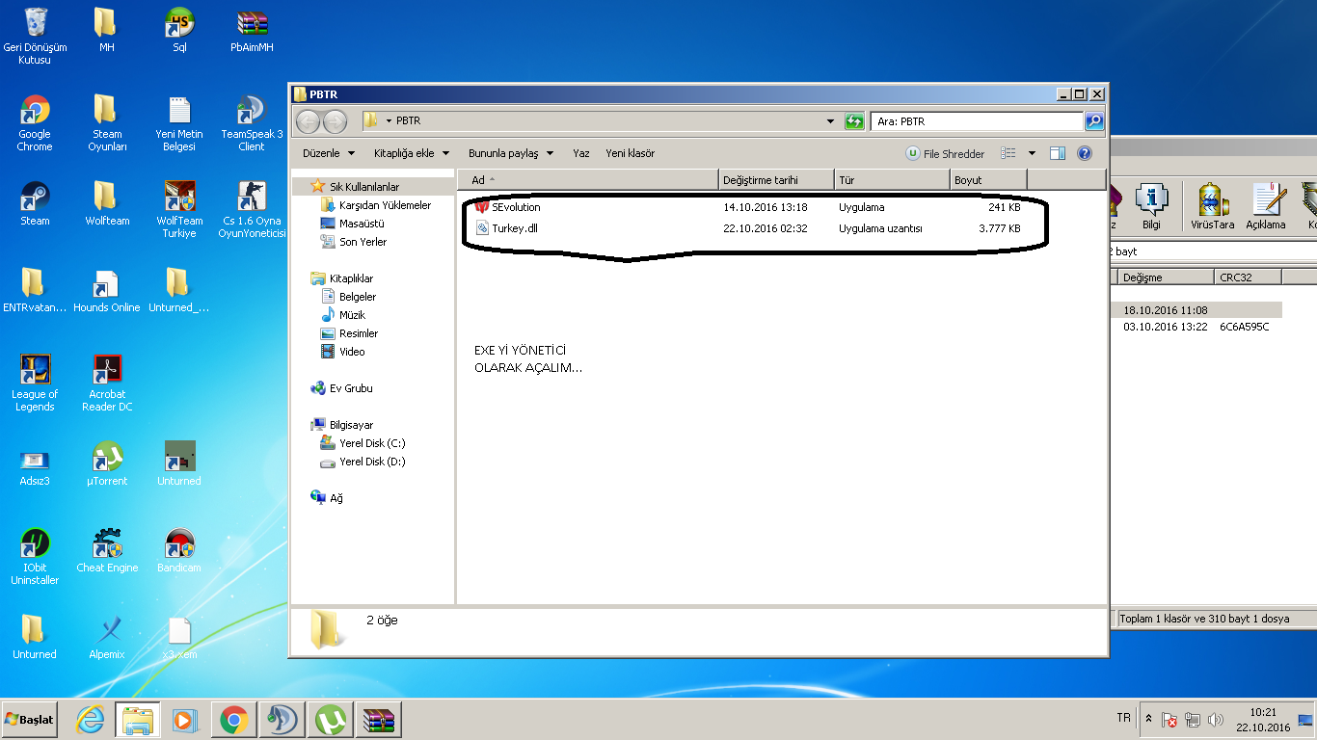Select the Sql desktop shortcut
Viewport: 1317px width, 740px height.
coord(179,30)
